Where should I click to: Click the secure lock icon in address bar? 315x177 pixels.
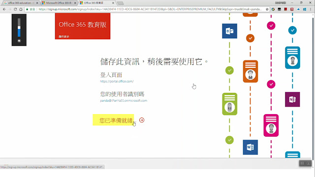pyautogui.click(x=28, y=9)
